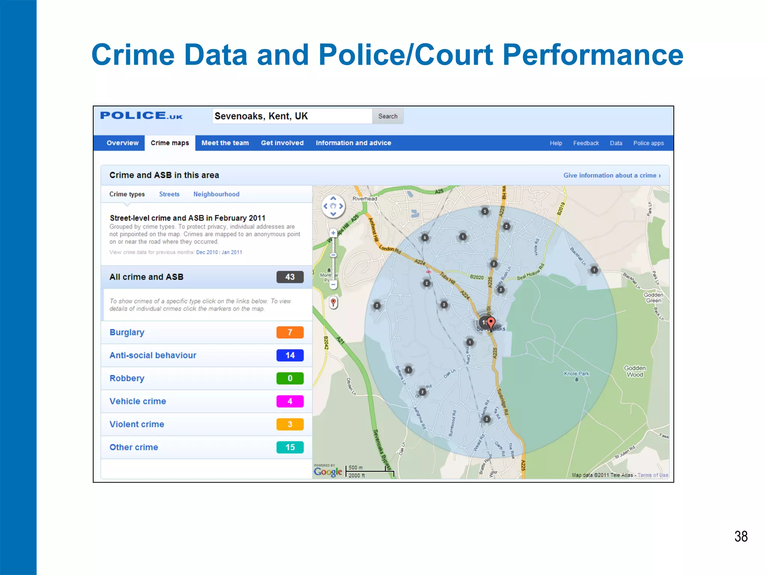Select the All crime and ASB row

206,277
